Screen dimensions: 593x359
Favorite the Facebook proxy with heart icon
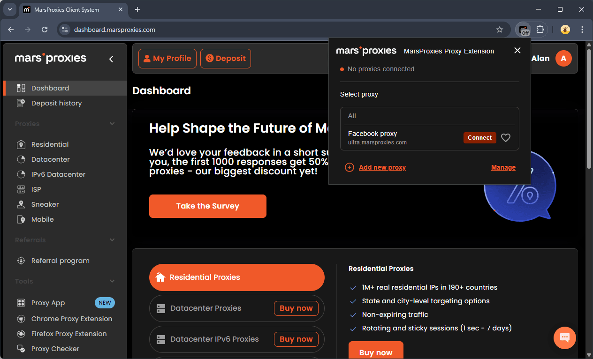coord(505,138)
